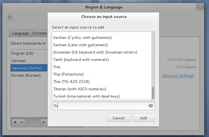
Task: Close the Region & Language window
Action: click(200, 7)
